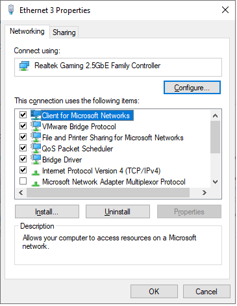Image resolution: width=237 pixels, height=306 pixels.
Task: Enable Microsoft Network Adapter Multiplexor Protocol checkbox
Action: (23, 181)
